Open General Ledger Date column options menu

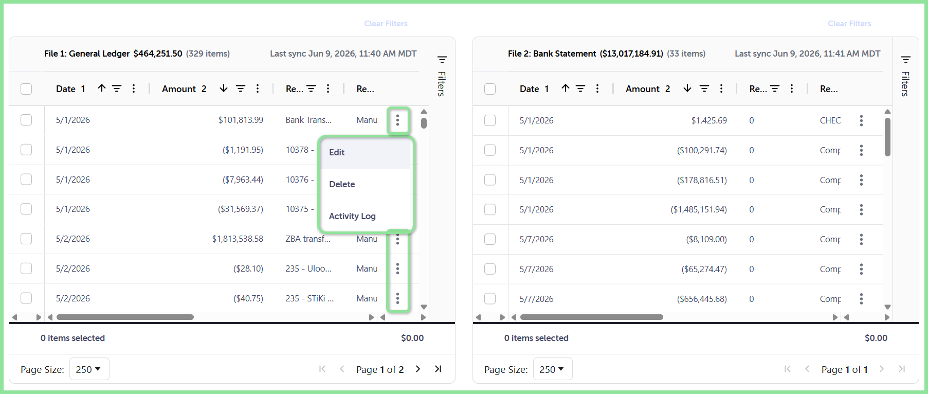coord(134,88)
